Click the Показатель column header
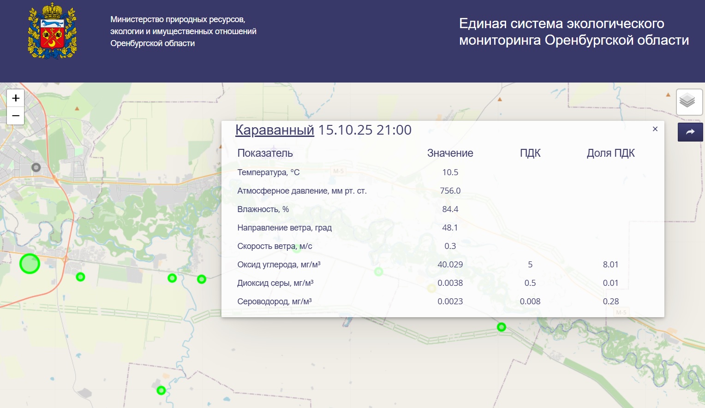This screenshot has height=408, width=705. pyautogui.click(x=265, y=153)
